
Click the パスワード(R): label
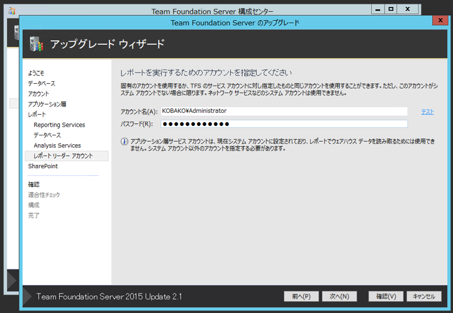click(137, 124)
